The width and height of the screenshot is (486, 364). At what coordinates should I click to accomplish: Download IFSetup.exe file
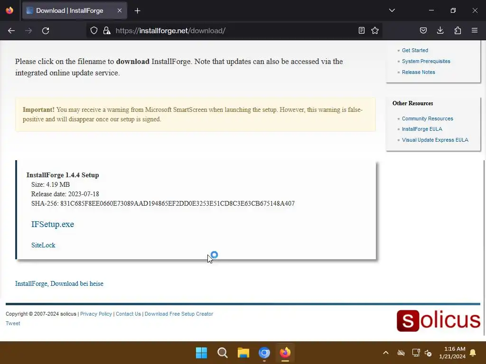click(53, 224)
